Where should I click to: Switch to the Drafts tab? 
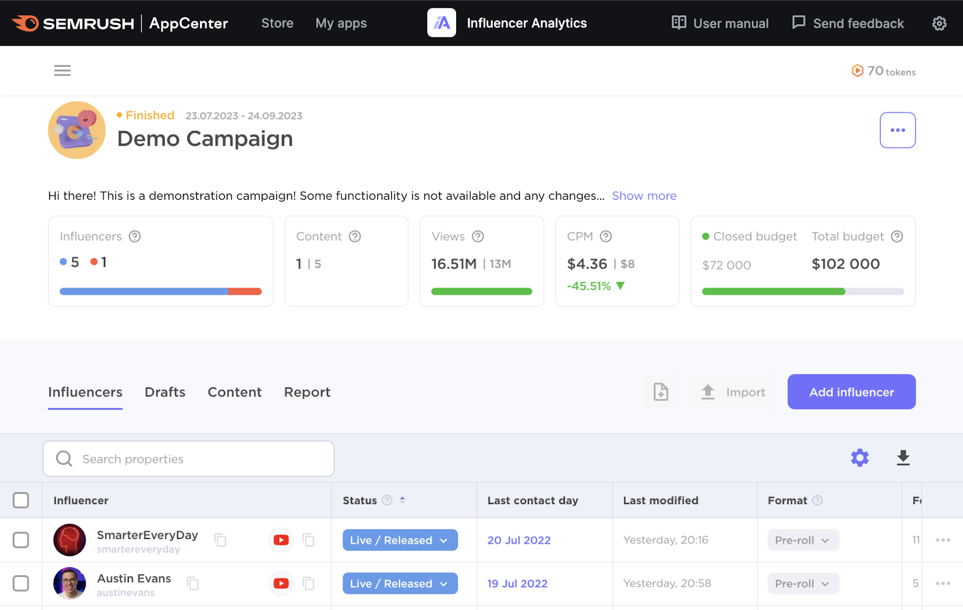[165, 392]
